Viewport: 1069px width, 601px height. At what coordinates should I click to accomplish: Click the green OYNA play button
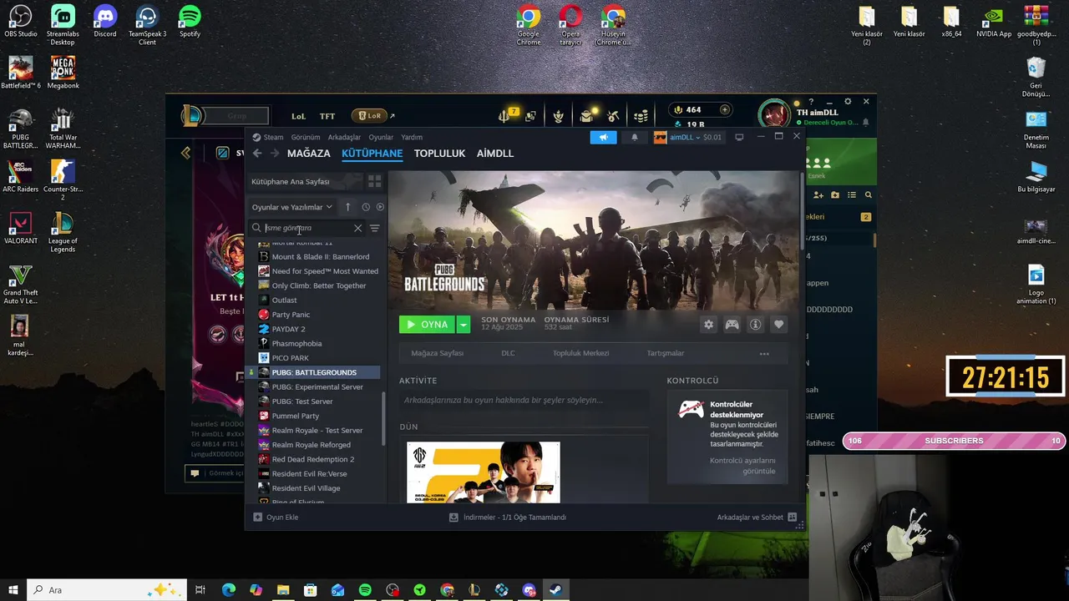(427, 325)
